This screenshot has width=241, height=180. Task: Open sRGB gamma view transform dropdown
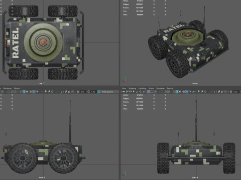(109, 91)
